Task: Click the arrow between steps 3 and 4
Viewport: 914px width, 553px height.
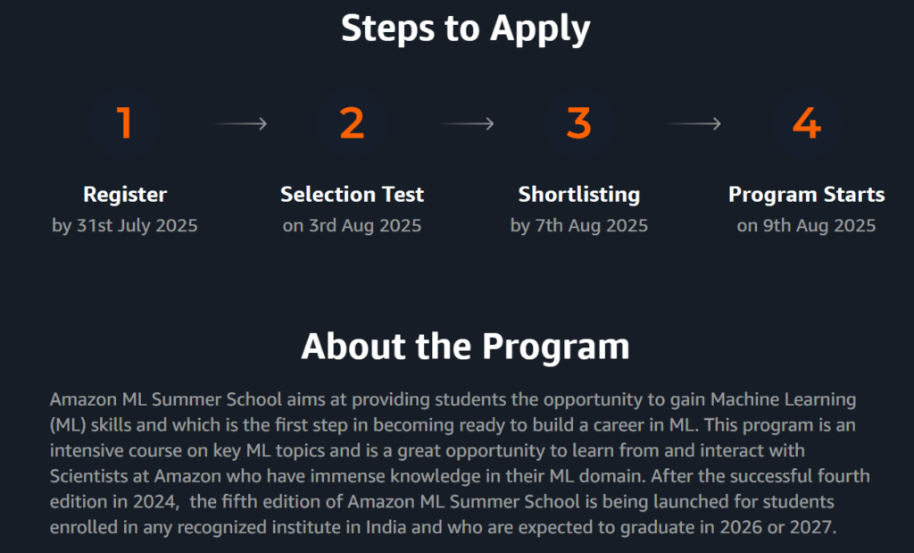Action: [694, 124]
